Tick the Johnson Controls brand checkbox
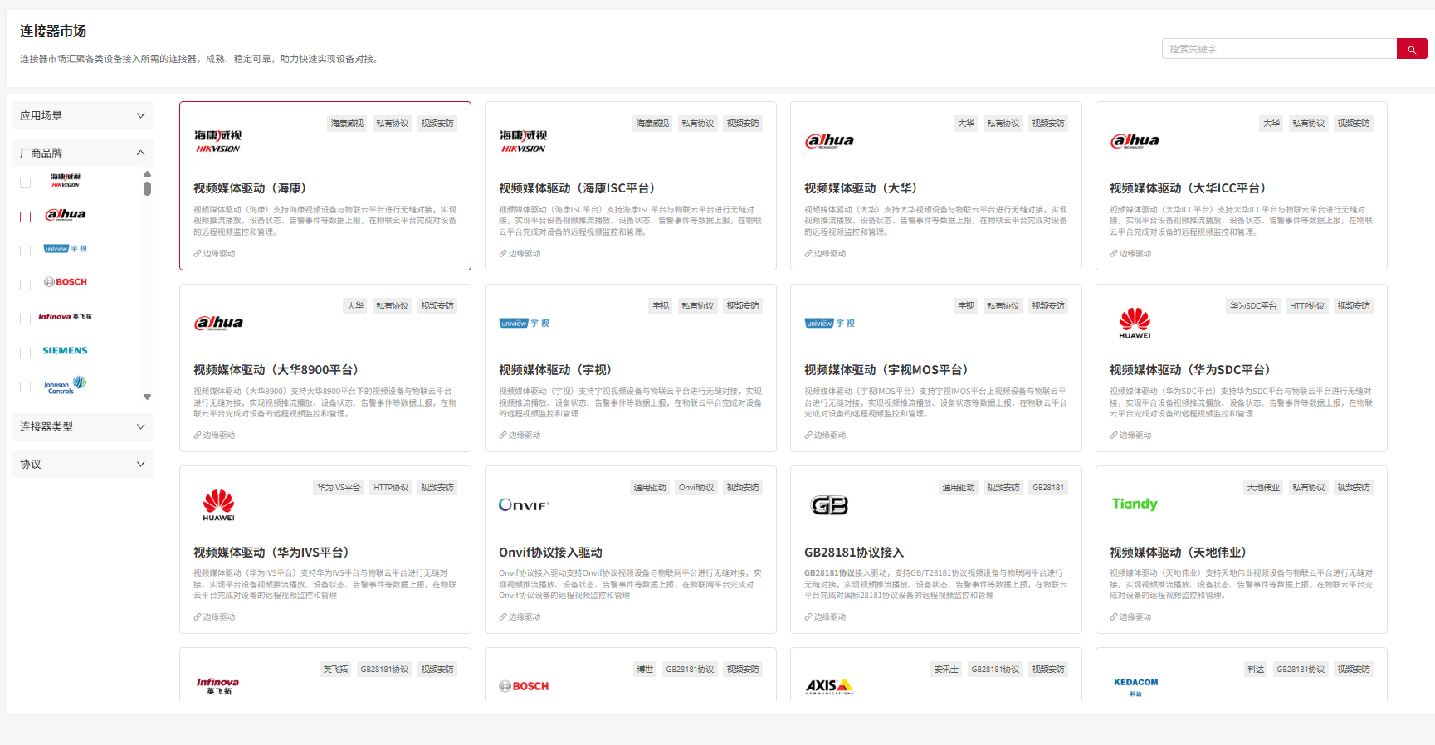This screenshot has width=1435, height=745. (x=25, y=387)
